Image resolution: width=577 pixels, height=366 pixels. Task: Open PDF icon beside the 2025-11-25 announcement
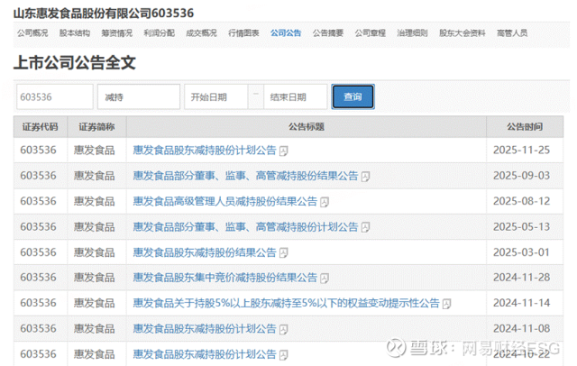pos(283,151)
